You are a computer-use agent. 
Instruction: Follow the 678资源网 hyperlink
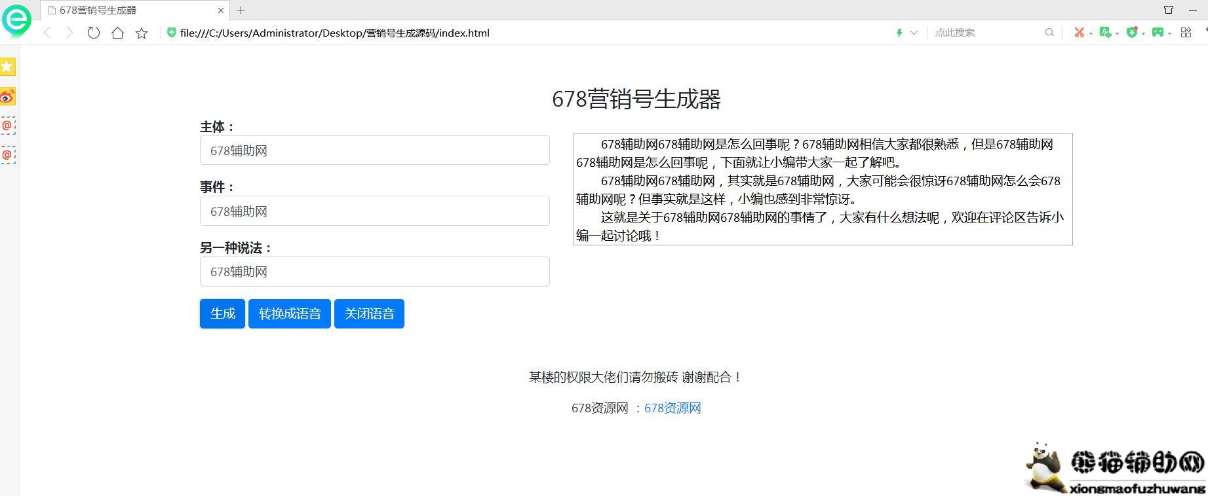(x=672, y=408)
